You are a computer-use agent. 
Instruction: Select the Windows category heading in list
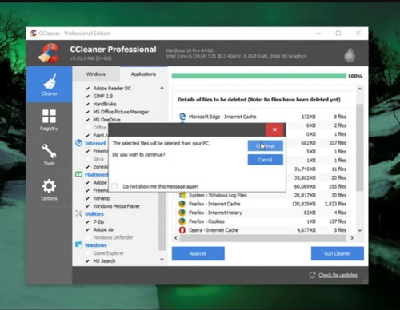(x=96, y=245)
